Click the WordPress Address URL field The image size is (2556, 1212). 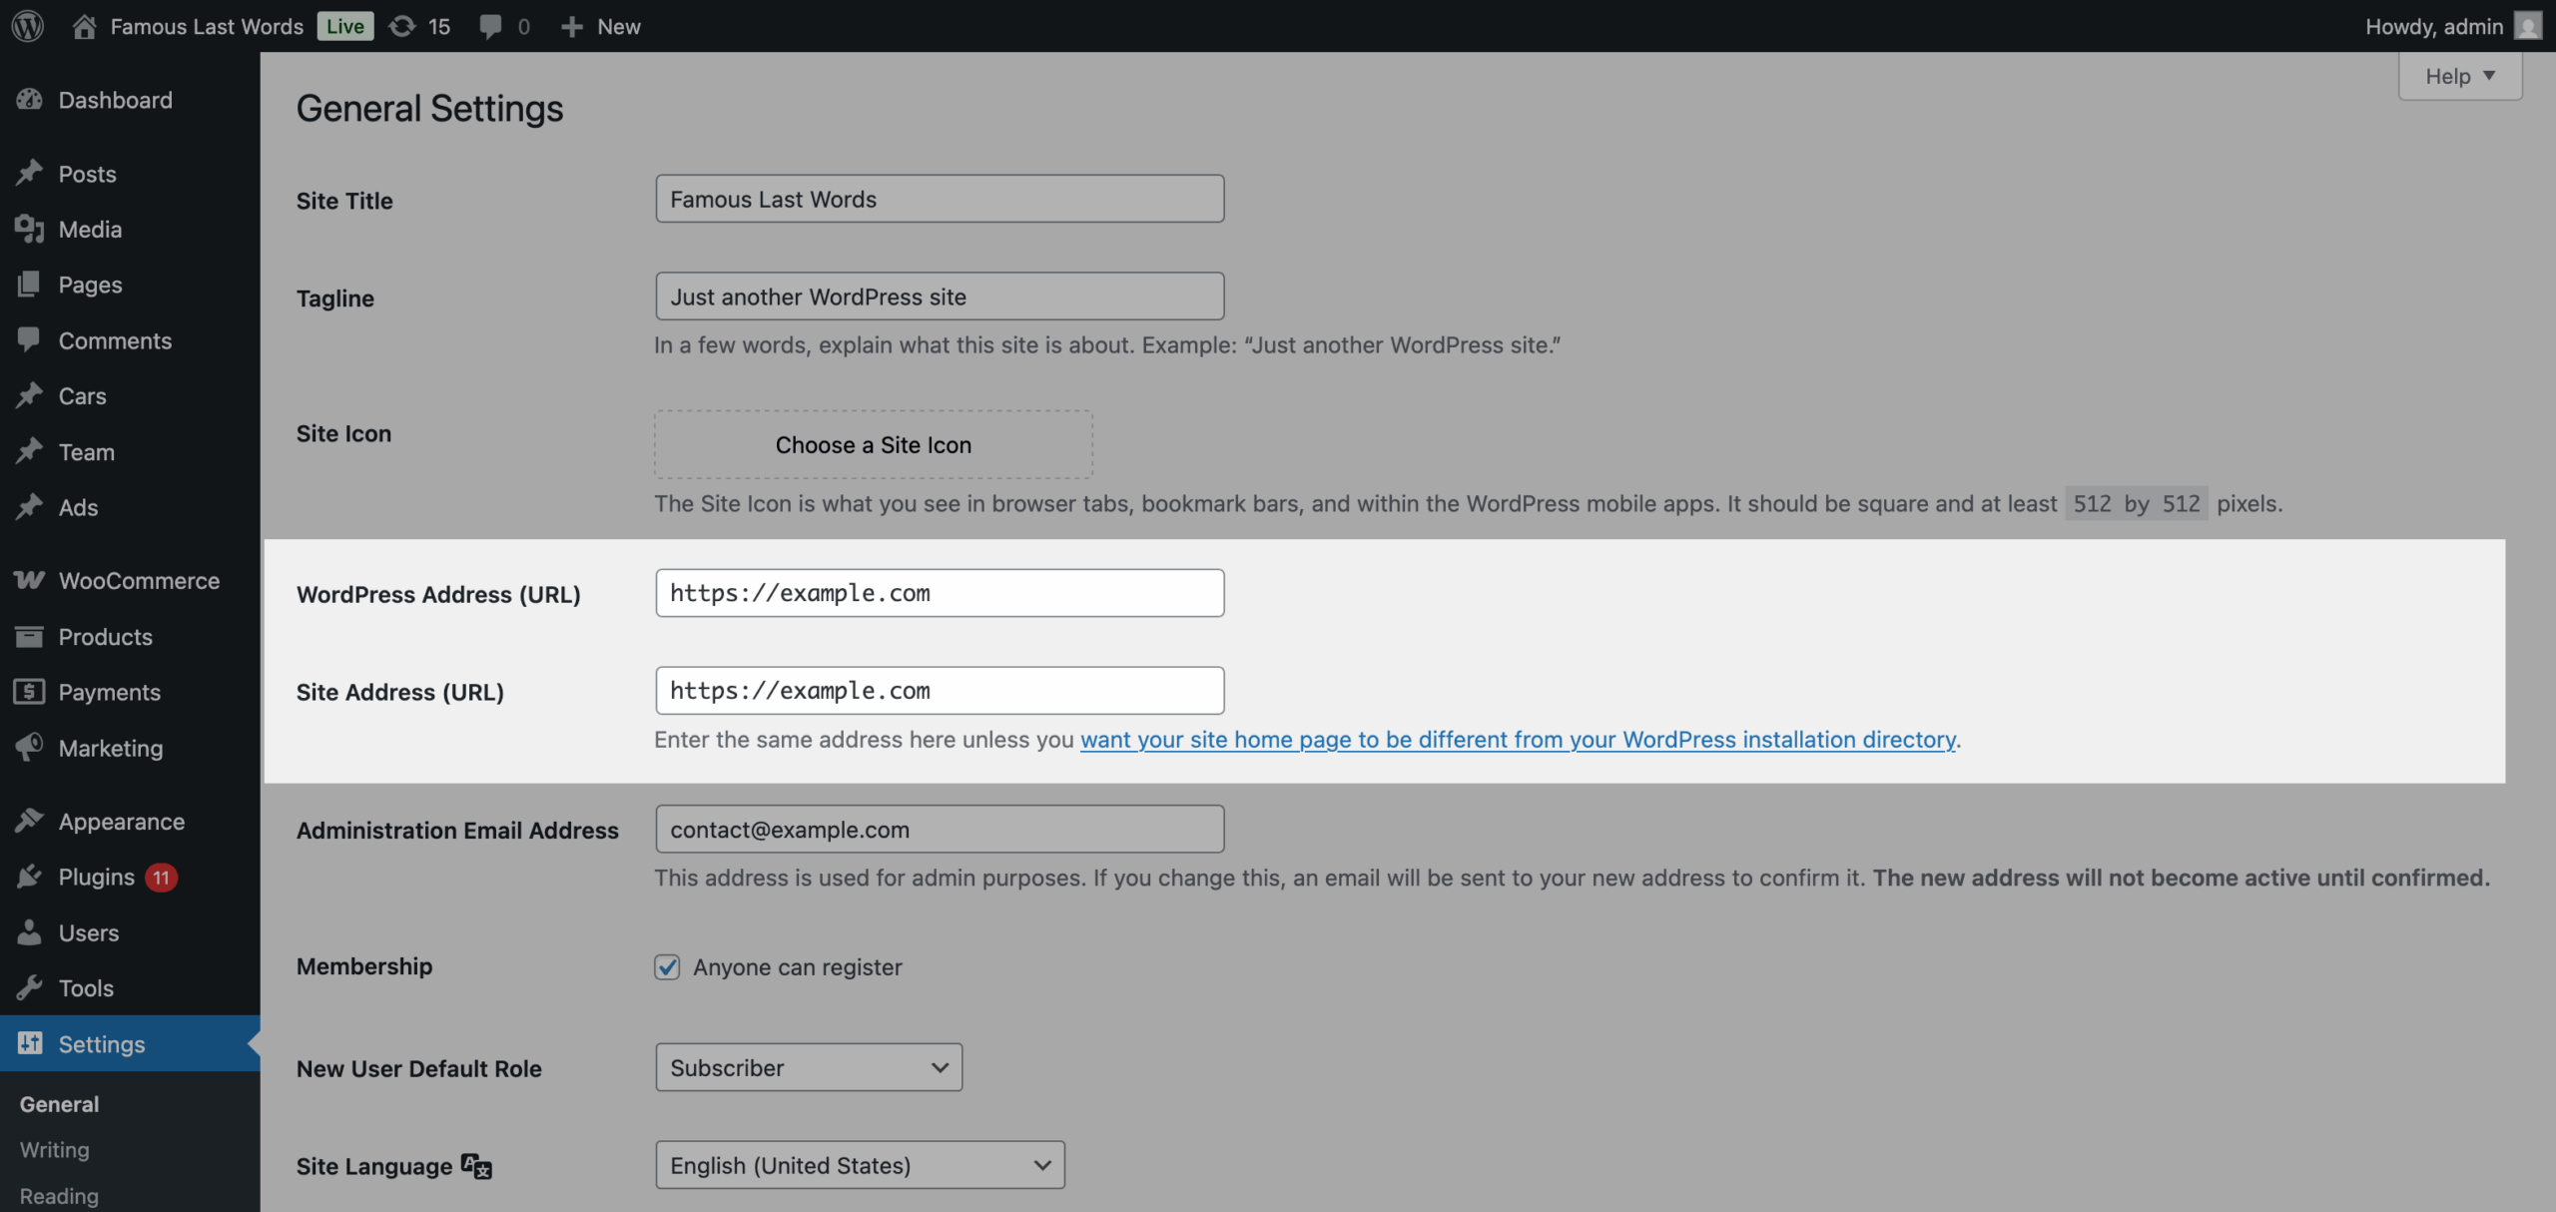939,593
